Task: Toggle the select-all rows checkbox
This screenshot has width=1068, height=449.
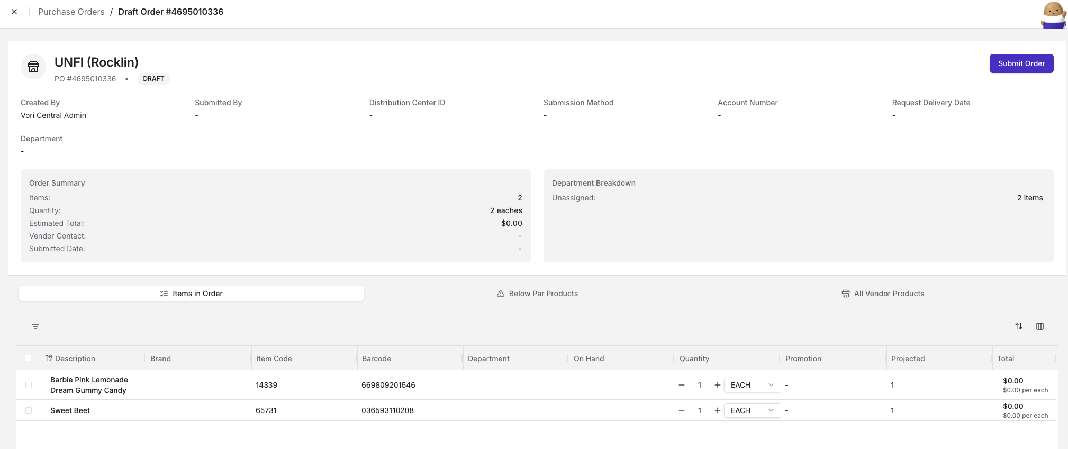Action: click(28, 358)
